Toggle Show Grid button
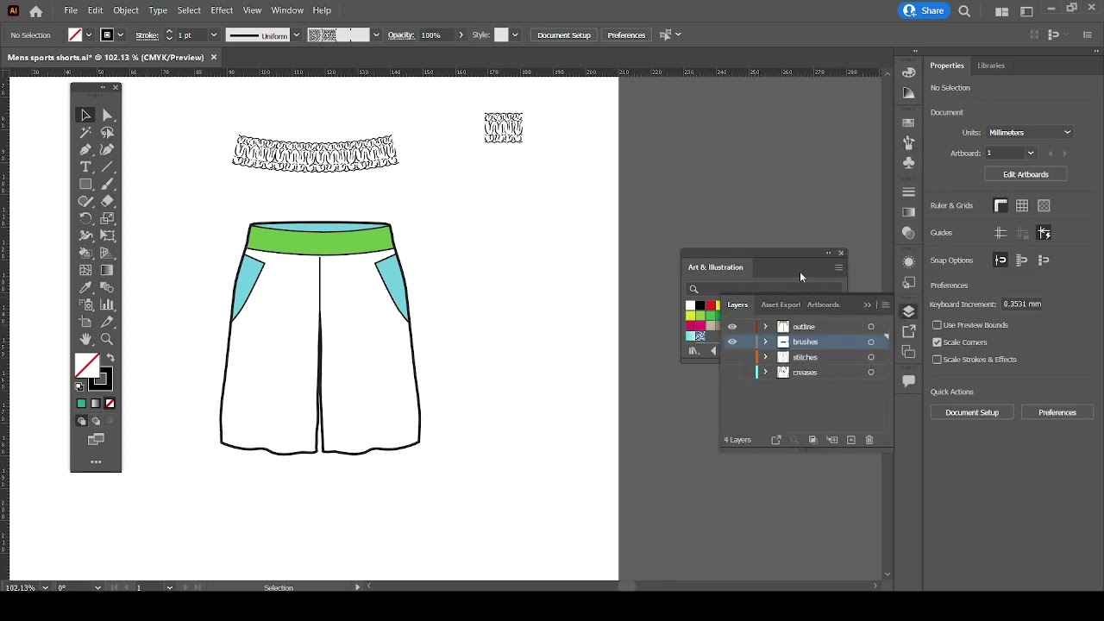 pos(1022,206)
